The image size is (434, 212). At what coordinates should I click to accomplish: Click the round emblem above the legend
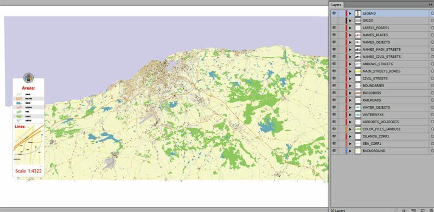pos(28,77)
